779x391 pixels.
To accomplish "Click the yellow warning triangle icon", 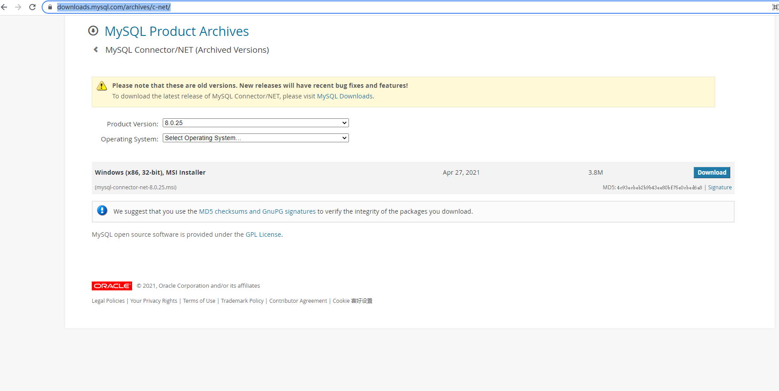I will pos(102,86).
